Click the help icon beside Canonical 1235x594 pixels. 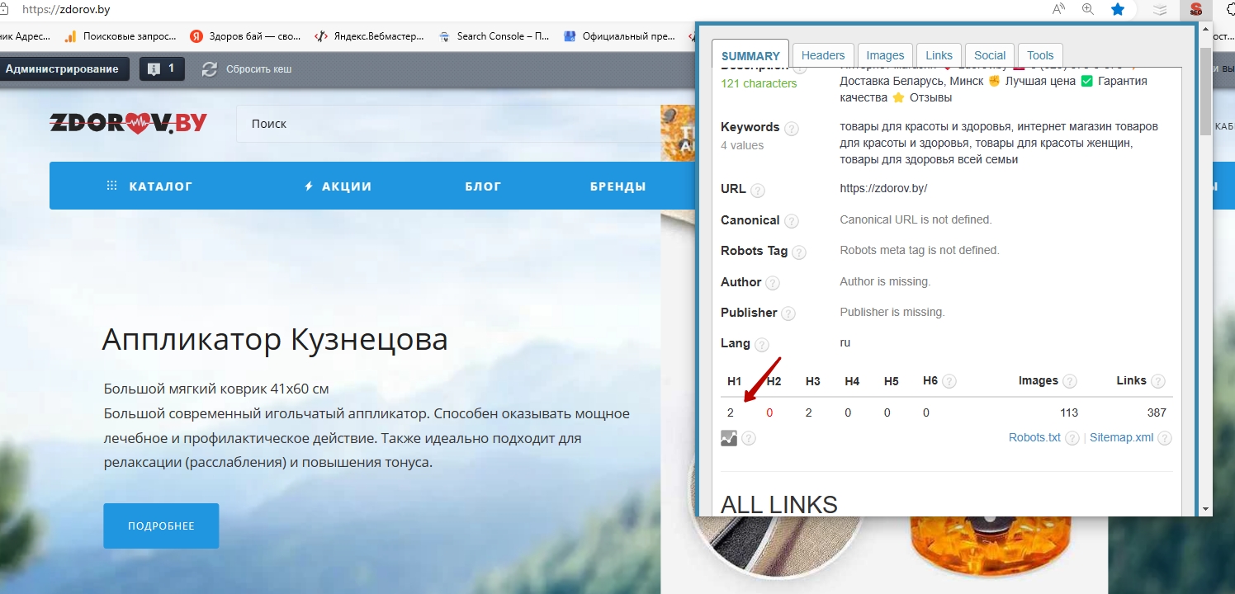pos(791,221)
